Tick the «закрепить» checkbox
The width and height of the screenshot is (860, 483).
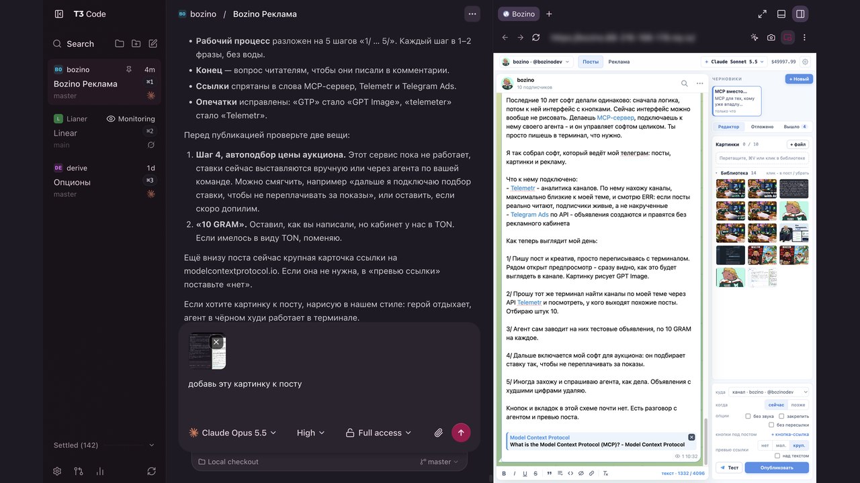click(x=781, y=416)
